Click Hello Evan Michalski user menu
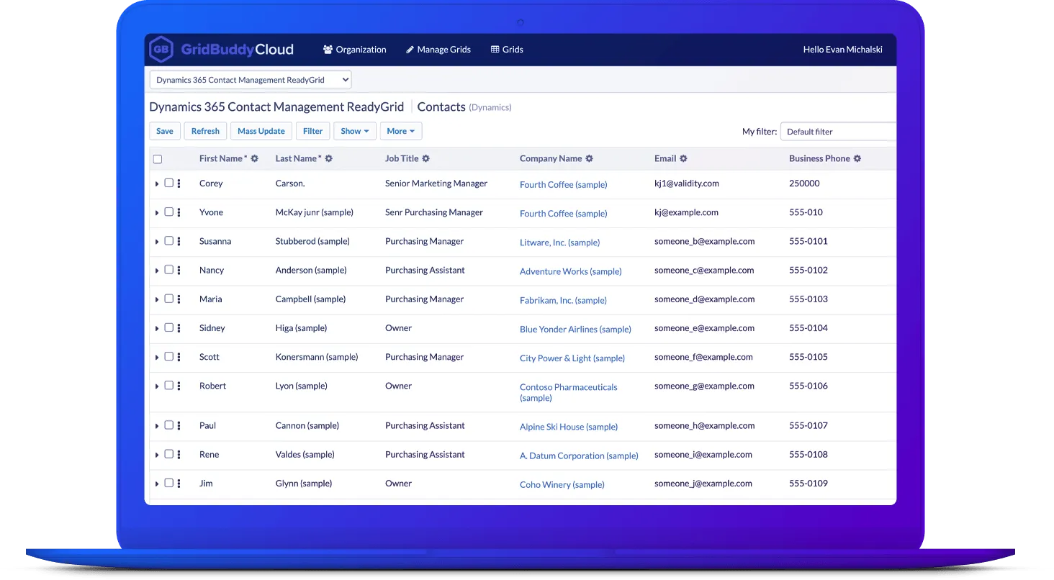The image size is (1054, 580). point(843,50)
